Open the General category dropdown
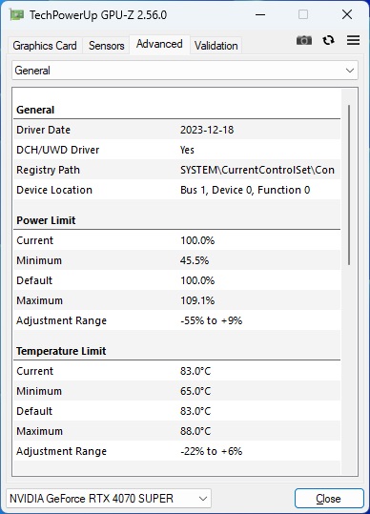This screenshot has width=370, height=514. coord(185,71)
